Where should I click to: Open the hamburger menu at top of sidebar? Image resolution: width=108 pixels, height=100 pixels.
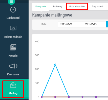[11, 2]
